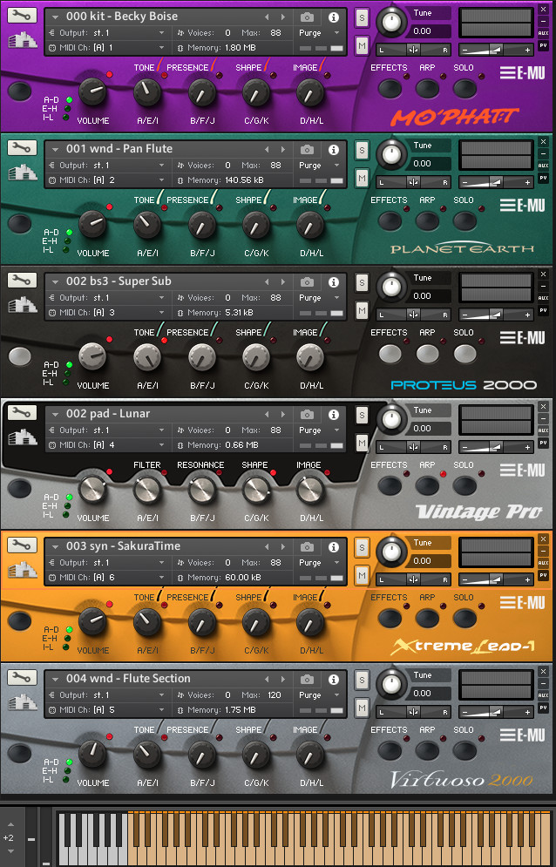Solo the Pan Flute instrument
This screenshot has height=867, width=556.
(x=362, y=150)
